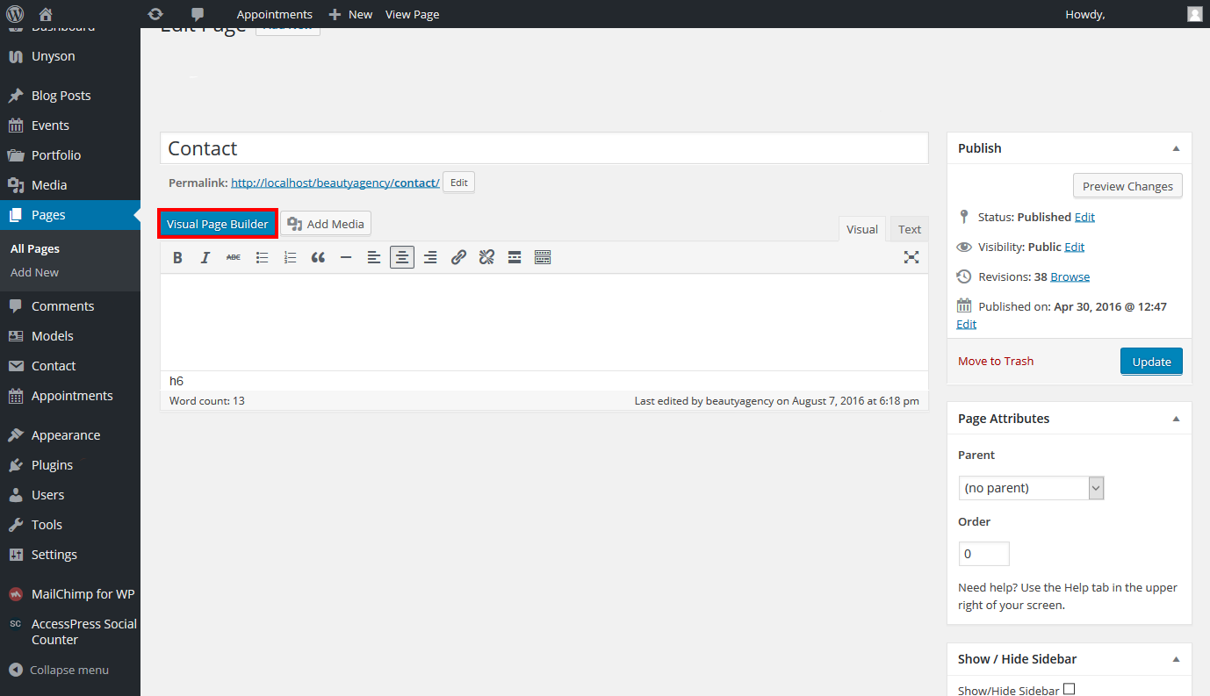The width and height of the screenshot is (1210, 696).
Task: Click the insert link icon
Action: (458, 257)
